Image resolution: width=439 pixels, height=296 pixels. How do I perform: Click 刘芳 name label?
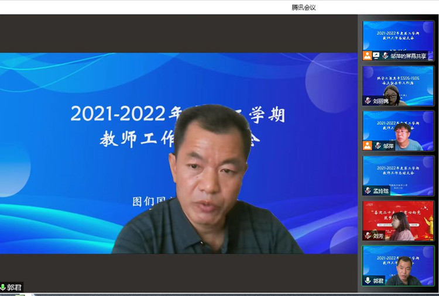(378, 236)
